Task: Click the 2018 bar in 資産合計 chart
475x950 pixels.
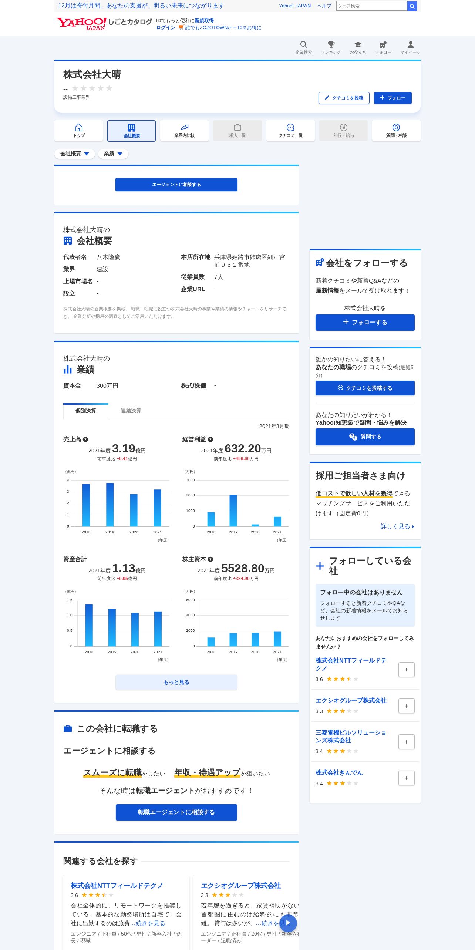Action: (89, 625)
